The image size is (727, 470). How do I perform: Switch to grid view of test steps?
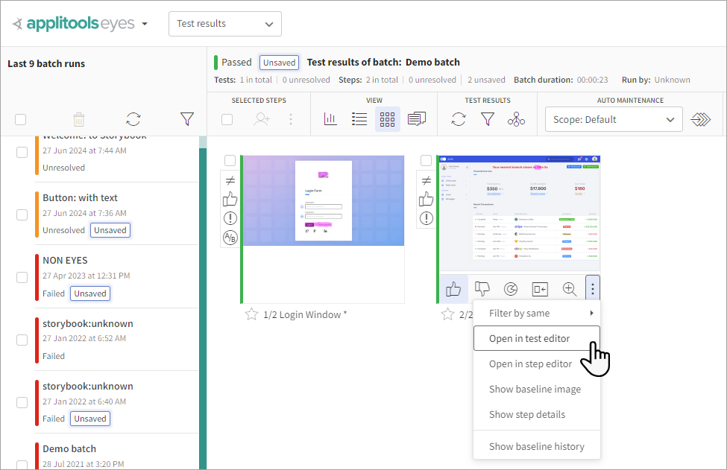coord(387,118)
